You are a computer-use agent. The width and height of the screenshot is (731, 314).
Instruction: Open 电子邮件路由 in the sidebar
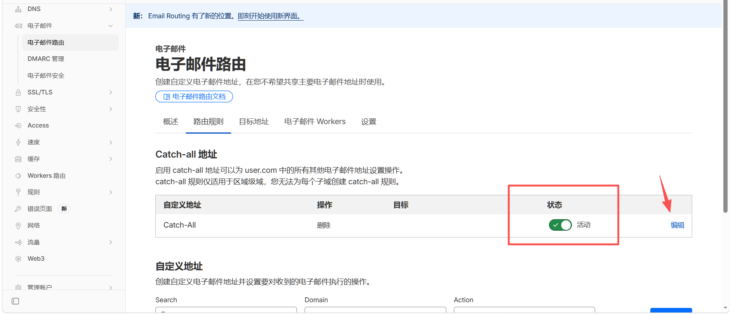(x=70, y=43)
